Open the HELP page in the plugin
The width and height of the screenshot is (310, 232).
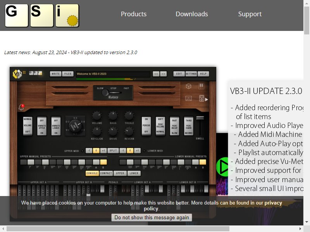203,74
